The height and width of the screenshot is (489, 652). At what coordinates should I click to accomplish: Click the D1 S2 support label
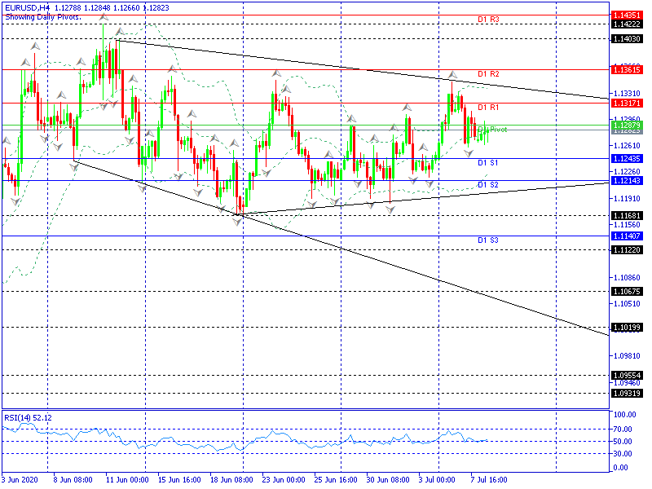click(x=488, y=185)
